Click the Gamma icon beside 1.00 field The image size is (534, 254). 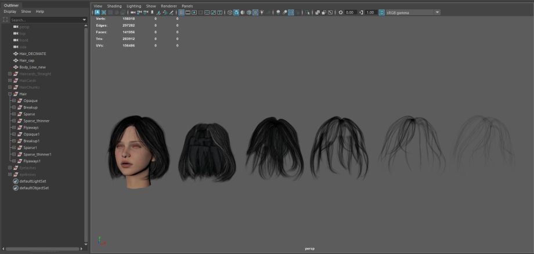point(361,12)
